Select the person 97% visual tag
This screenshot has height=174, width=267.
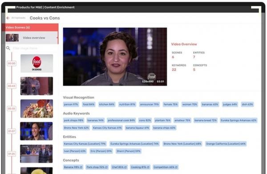71,104
